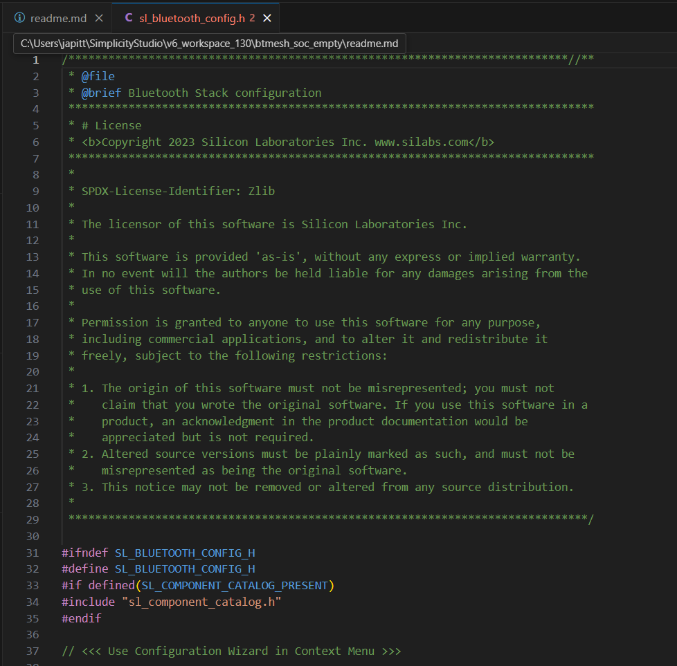Click the SPDX-License-Identifier: Zlib comment line
This screenshot has height=666, width=677.
click(x=178, y=191)
